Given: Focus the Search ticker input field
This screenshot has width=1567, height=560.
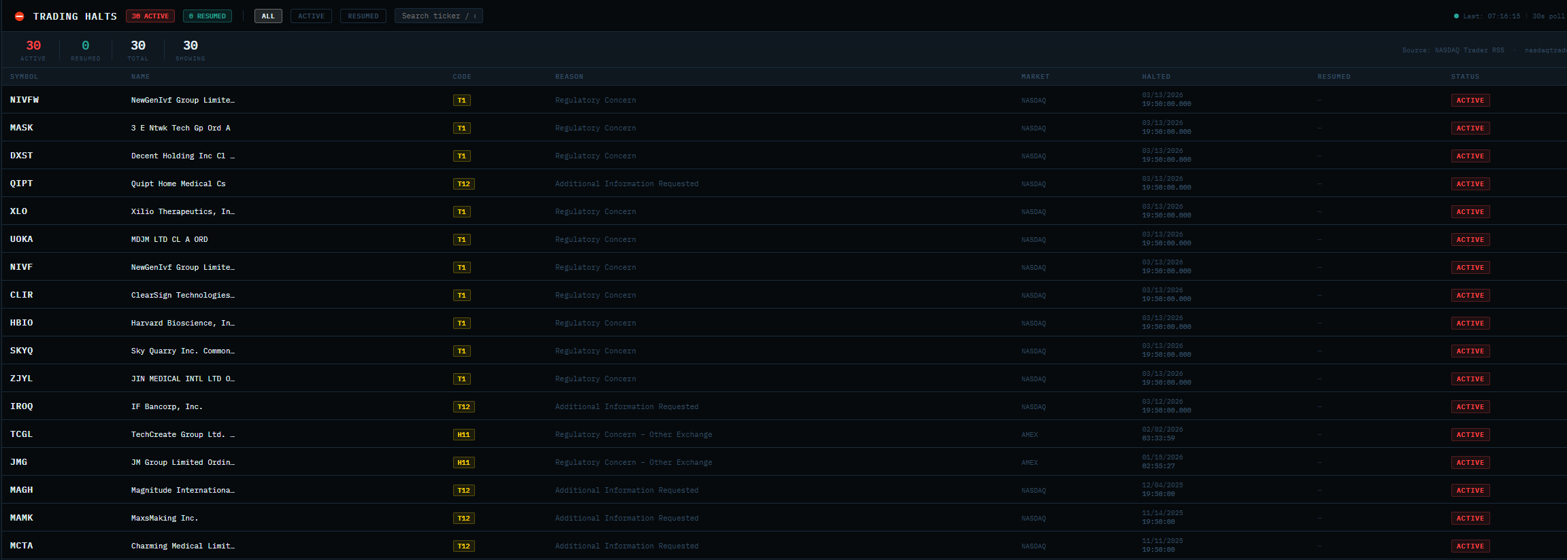Looking at the screenshot, I should coord(438,16).
